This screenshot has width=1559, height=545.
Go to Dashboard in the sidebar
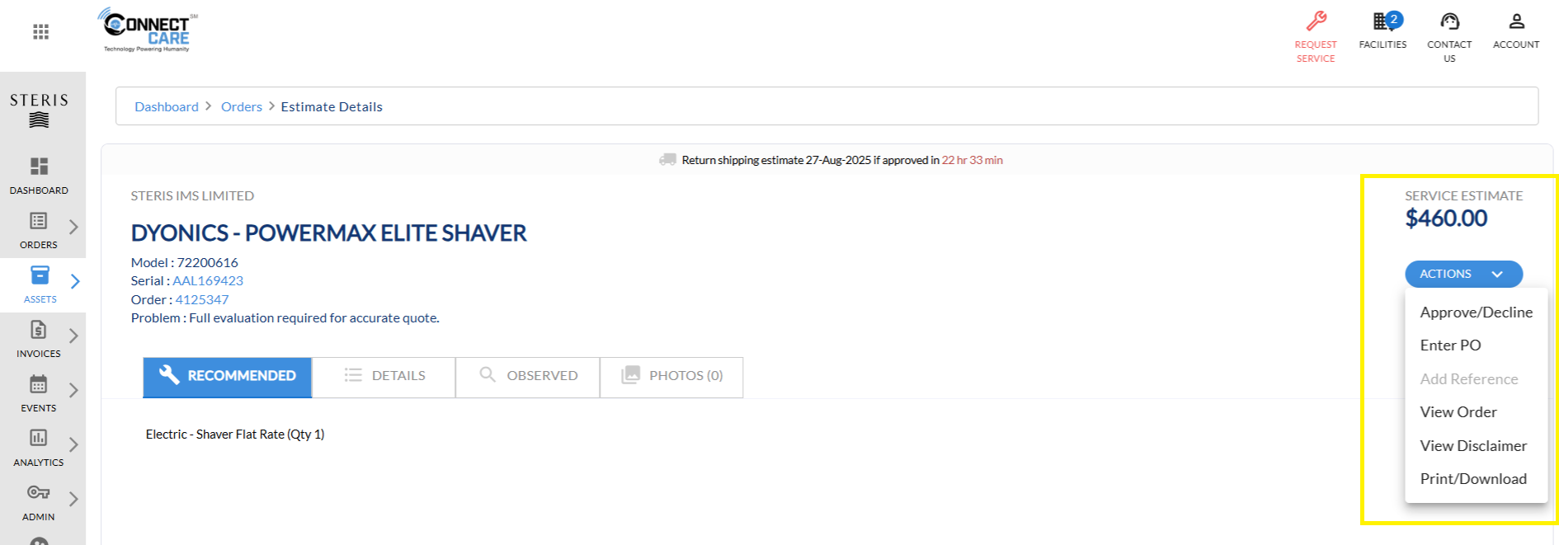(x=39, y=176)
